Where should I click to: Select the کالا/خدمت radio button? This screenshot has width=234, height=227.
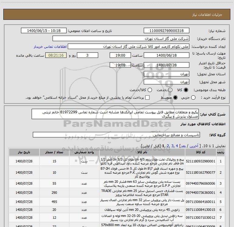(x=150, y=90)
